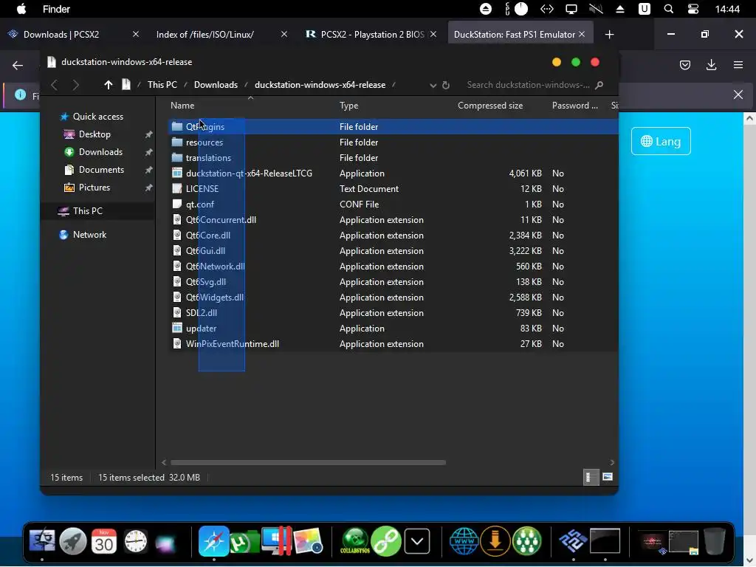Image resolution: width=756 pixels, height=567 pixels.
Task: Click the horizontal scrollbar in file list
Action: (x=308, y=462)
